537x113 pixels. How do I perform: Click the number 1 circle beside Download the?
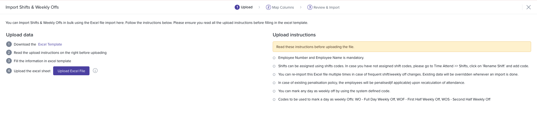[x=9, y=44]
